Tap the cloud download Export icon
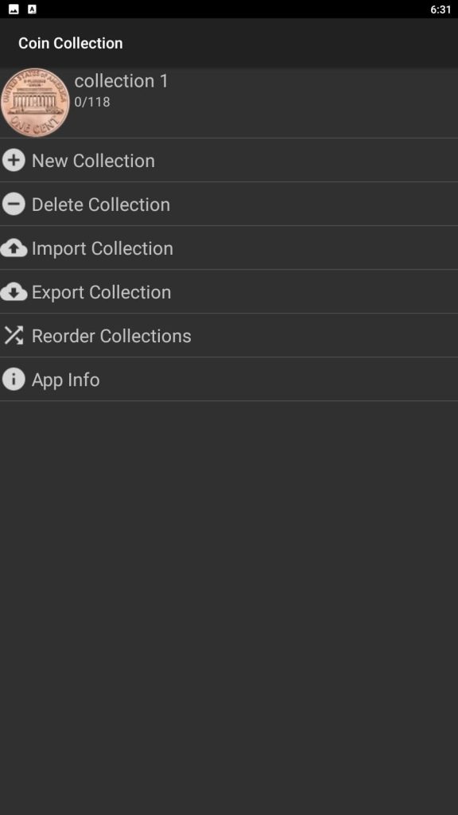The width and height of the screenshot is (458, 815). point(14,292)
